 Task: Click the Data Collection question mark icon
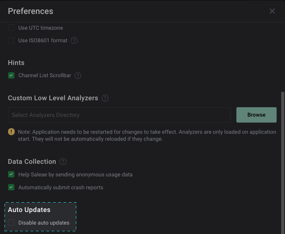coord(63,162)
